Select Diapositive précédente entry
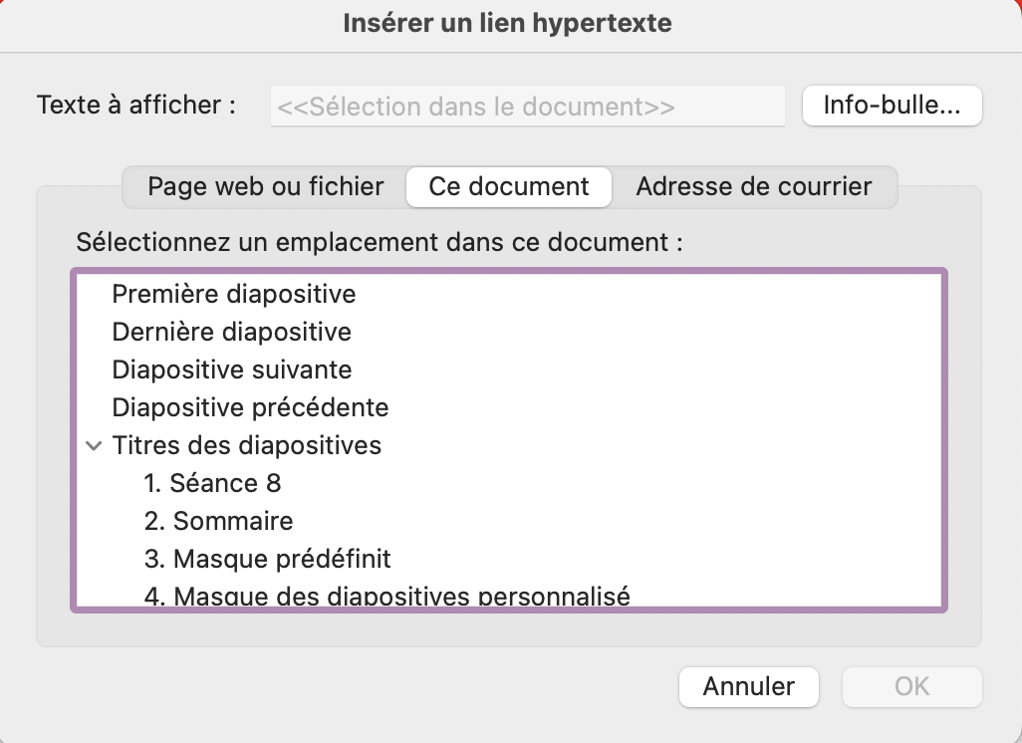This screenshot has height=743, width=1022. click(x=509, y=408)
